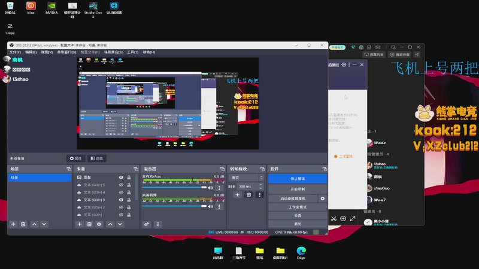This screenshot has height=269, width=479.
Task: Add a new transition with plus icon
Action: [237, 195]
